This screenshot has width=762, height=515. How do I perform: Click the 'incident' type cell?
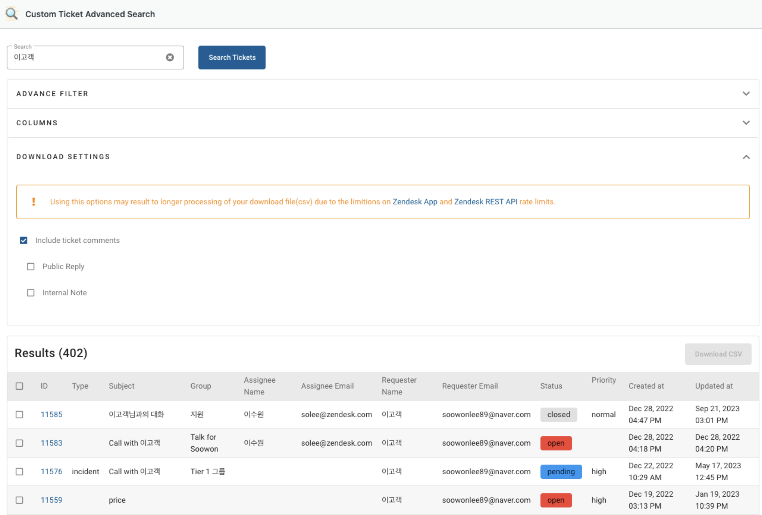[x=85, y=471]
